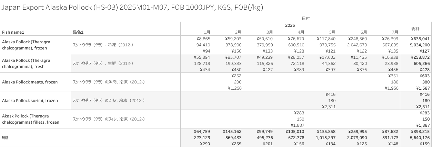This screenshot has width=432, height=147.
Task: Click the 日付 field label
Action: click(x=305, y=19)
